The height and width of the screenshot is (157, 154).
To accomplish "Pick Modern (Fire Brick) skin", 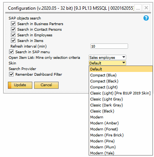I will coord(121,135).
